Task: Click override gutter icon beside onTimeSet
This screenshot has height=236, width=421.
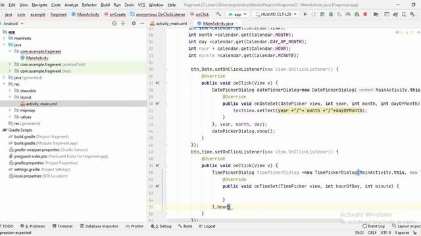Action: click(158, 186)
